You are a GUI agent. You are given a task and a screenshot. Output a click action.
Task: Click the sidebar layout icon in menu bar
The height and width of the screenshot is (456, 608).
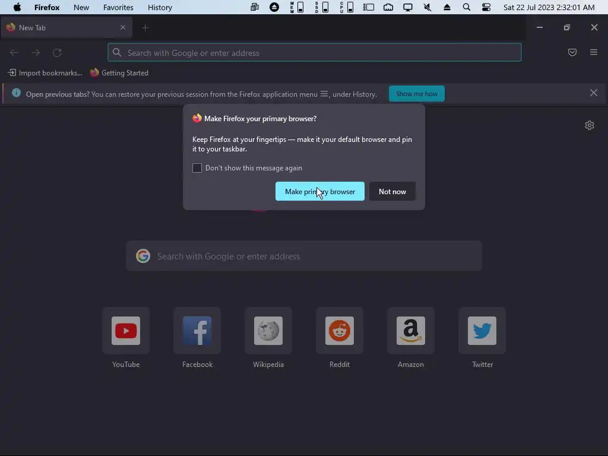coord(368,7)
